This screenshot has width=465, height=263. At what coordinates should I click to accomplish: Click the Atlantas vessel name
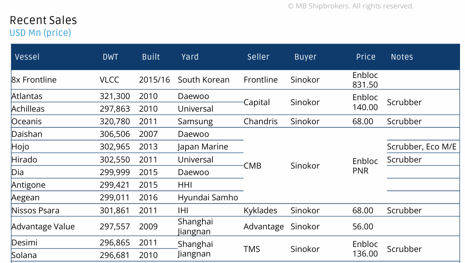coord(27,96)
